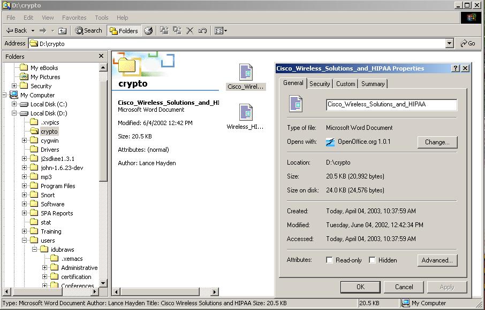The image size is (485, 310).
Task: Collapse the users folder node
Action: click(24, 240)
